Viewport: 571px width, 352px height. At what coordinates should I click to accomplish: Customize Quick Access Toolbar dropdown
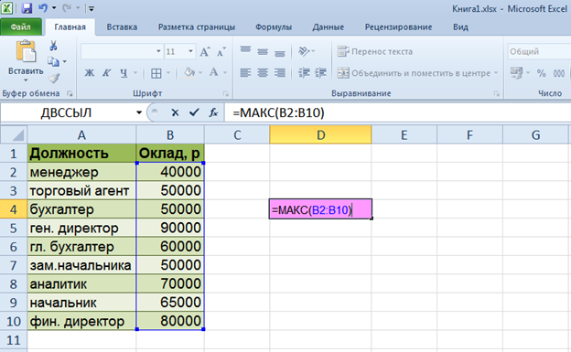[91, 8]
